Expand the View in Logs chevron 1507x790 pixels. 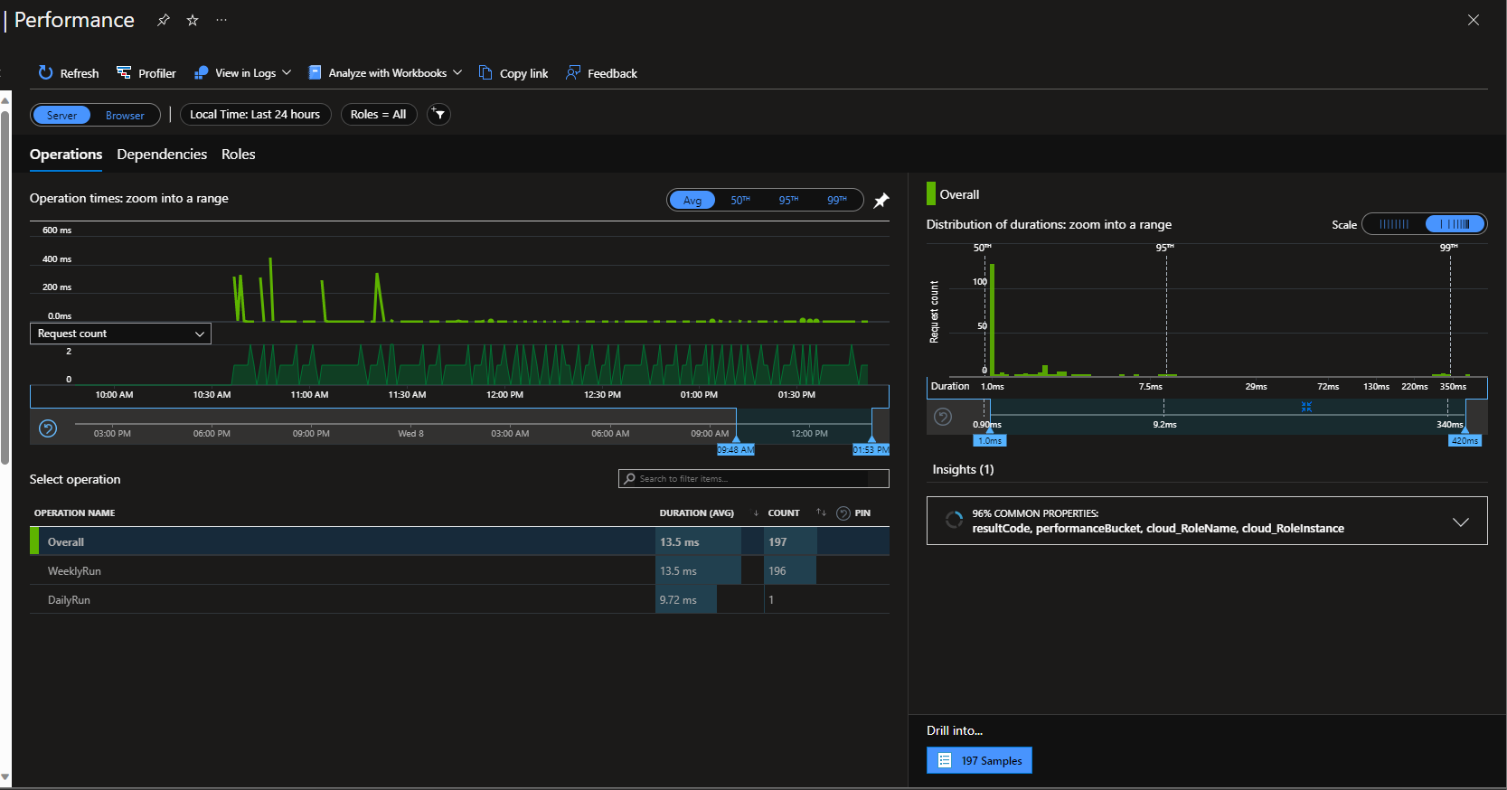click(287, 72)
